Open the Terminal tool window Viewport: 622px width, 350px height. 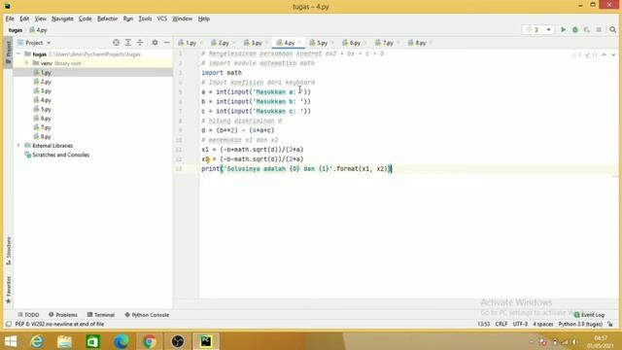click(x=101, y=315)
